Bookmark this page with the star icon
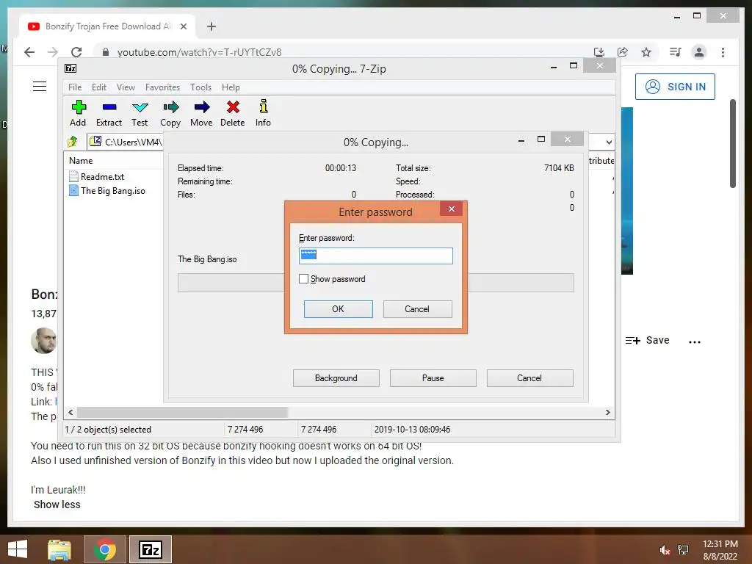752x564 pixels. [646, 52]
